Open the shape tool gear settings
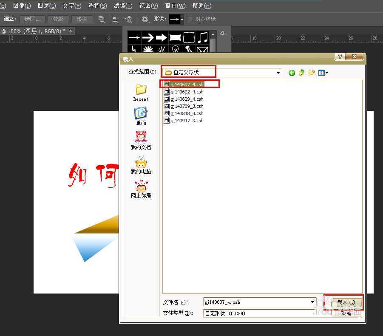 [145, 19]
